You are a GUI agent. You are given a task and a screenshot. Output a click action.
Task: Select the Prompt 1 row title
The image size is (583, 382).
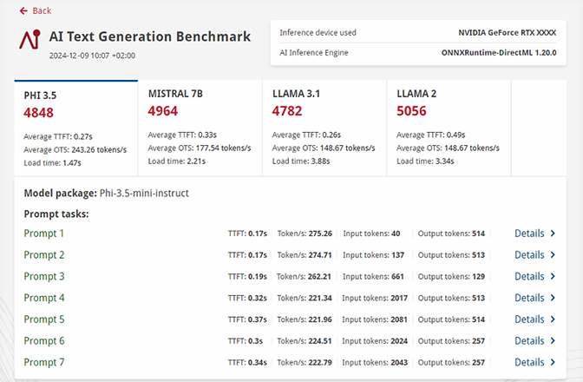[44, 234]
